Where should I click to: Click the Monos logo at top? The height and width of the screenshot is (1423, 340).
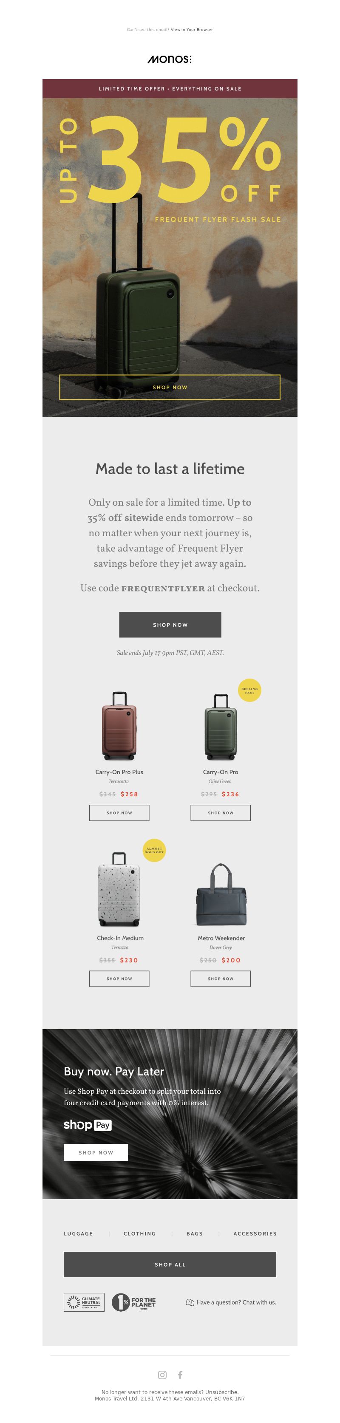coord(170,59)
